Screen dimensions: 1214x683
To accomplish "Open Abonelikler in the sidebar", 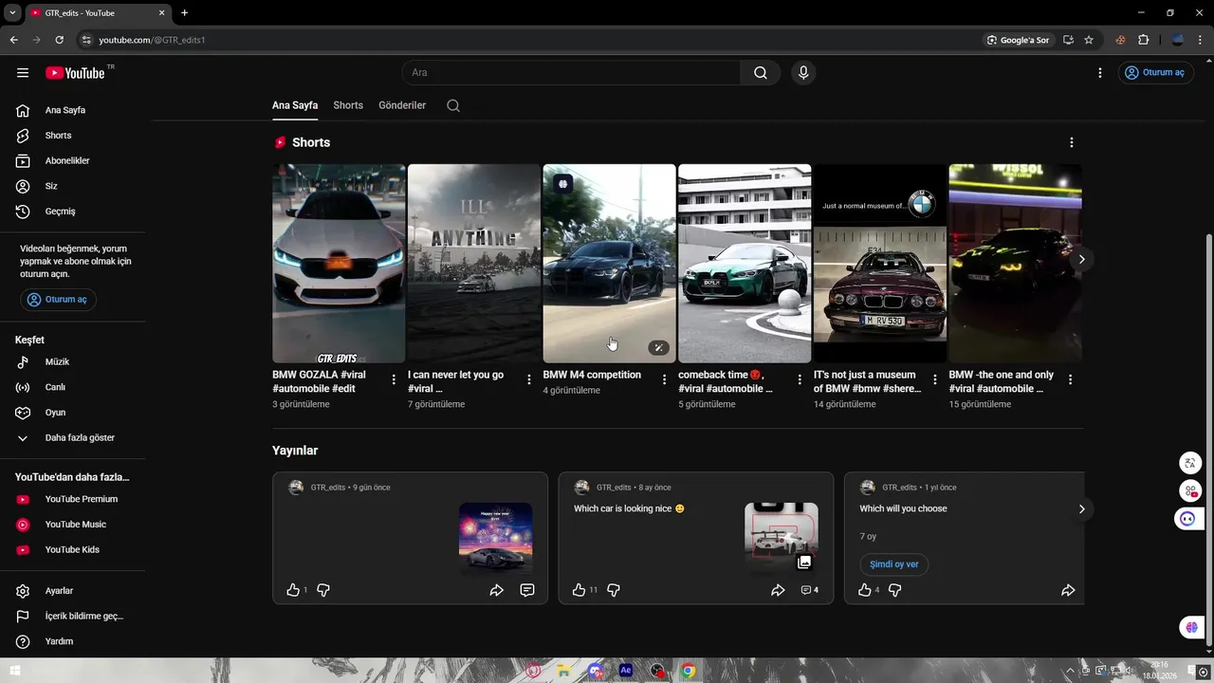I will pyautogui.click(x=73, y=161).
